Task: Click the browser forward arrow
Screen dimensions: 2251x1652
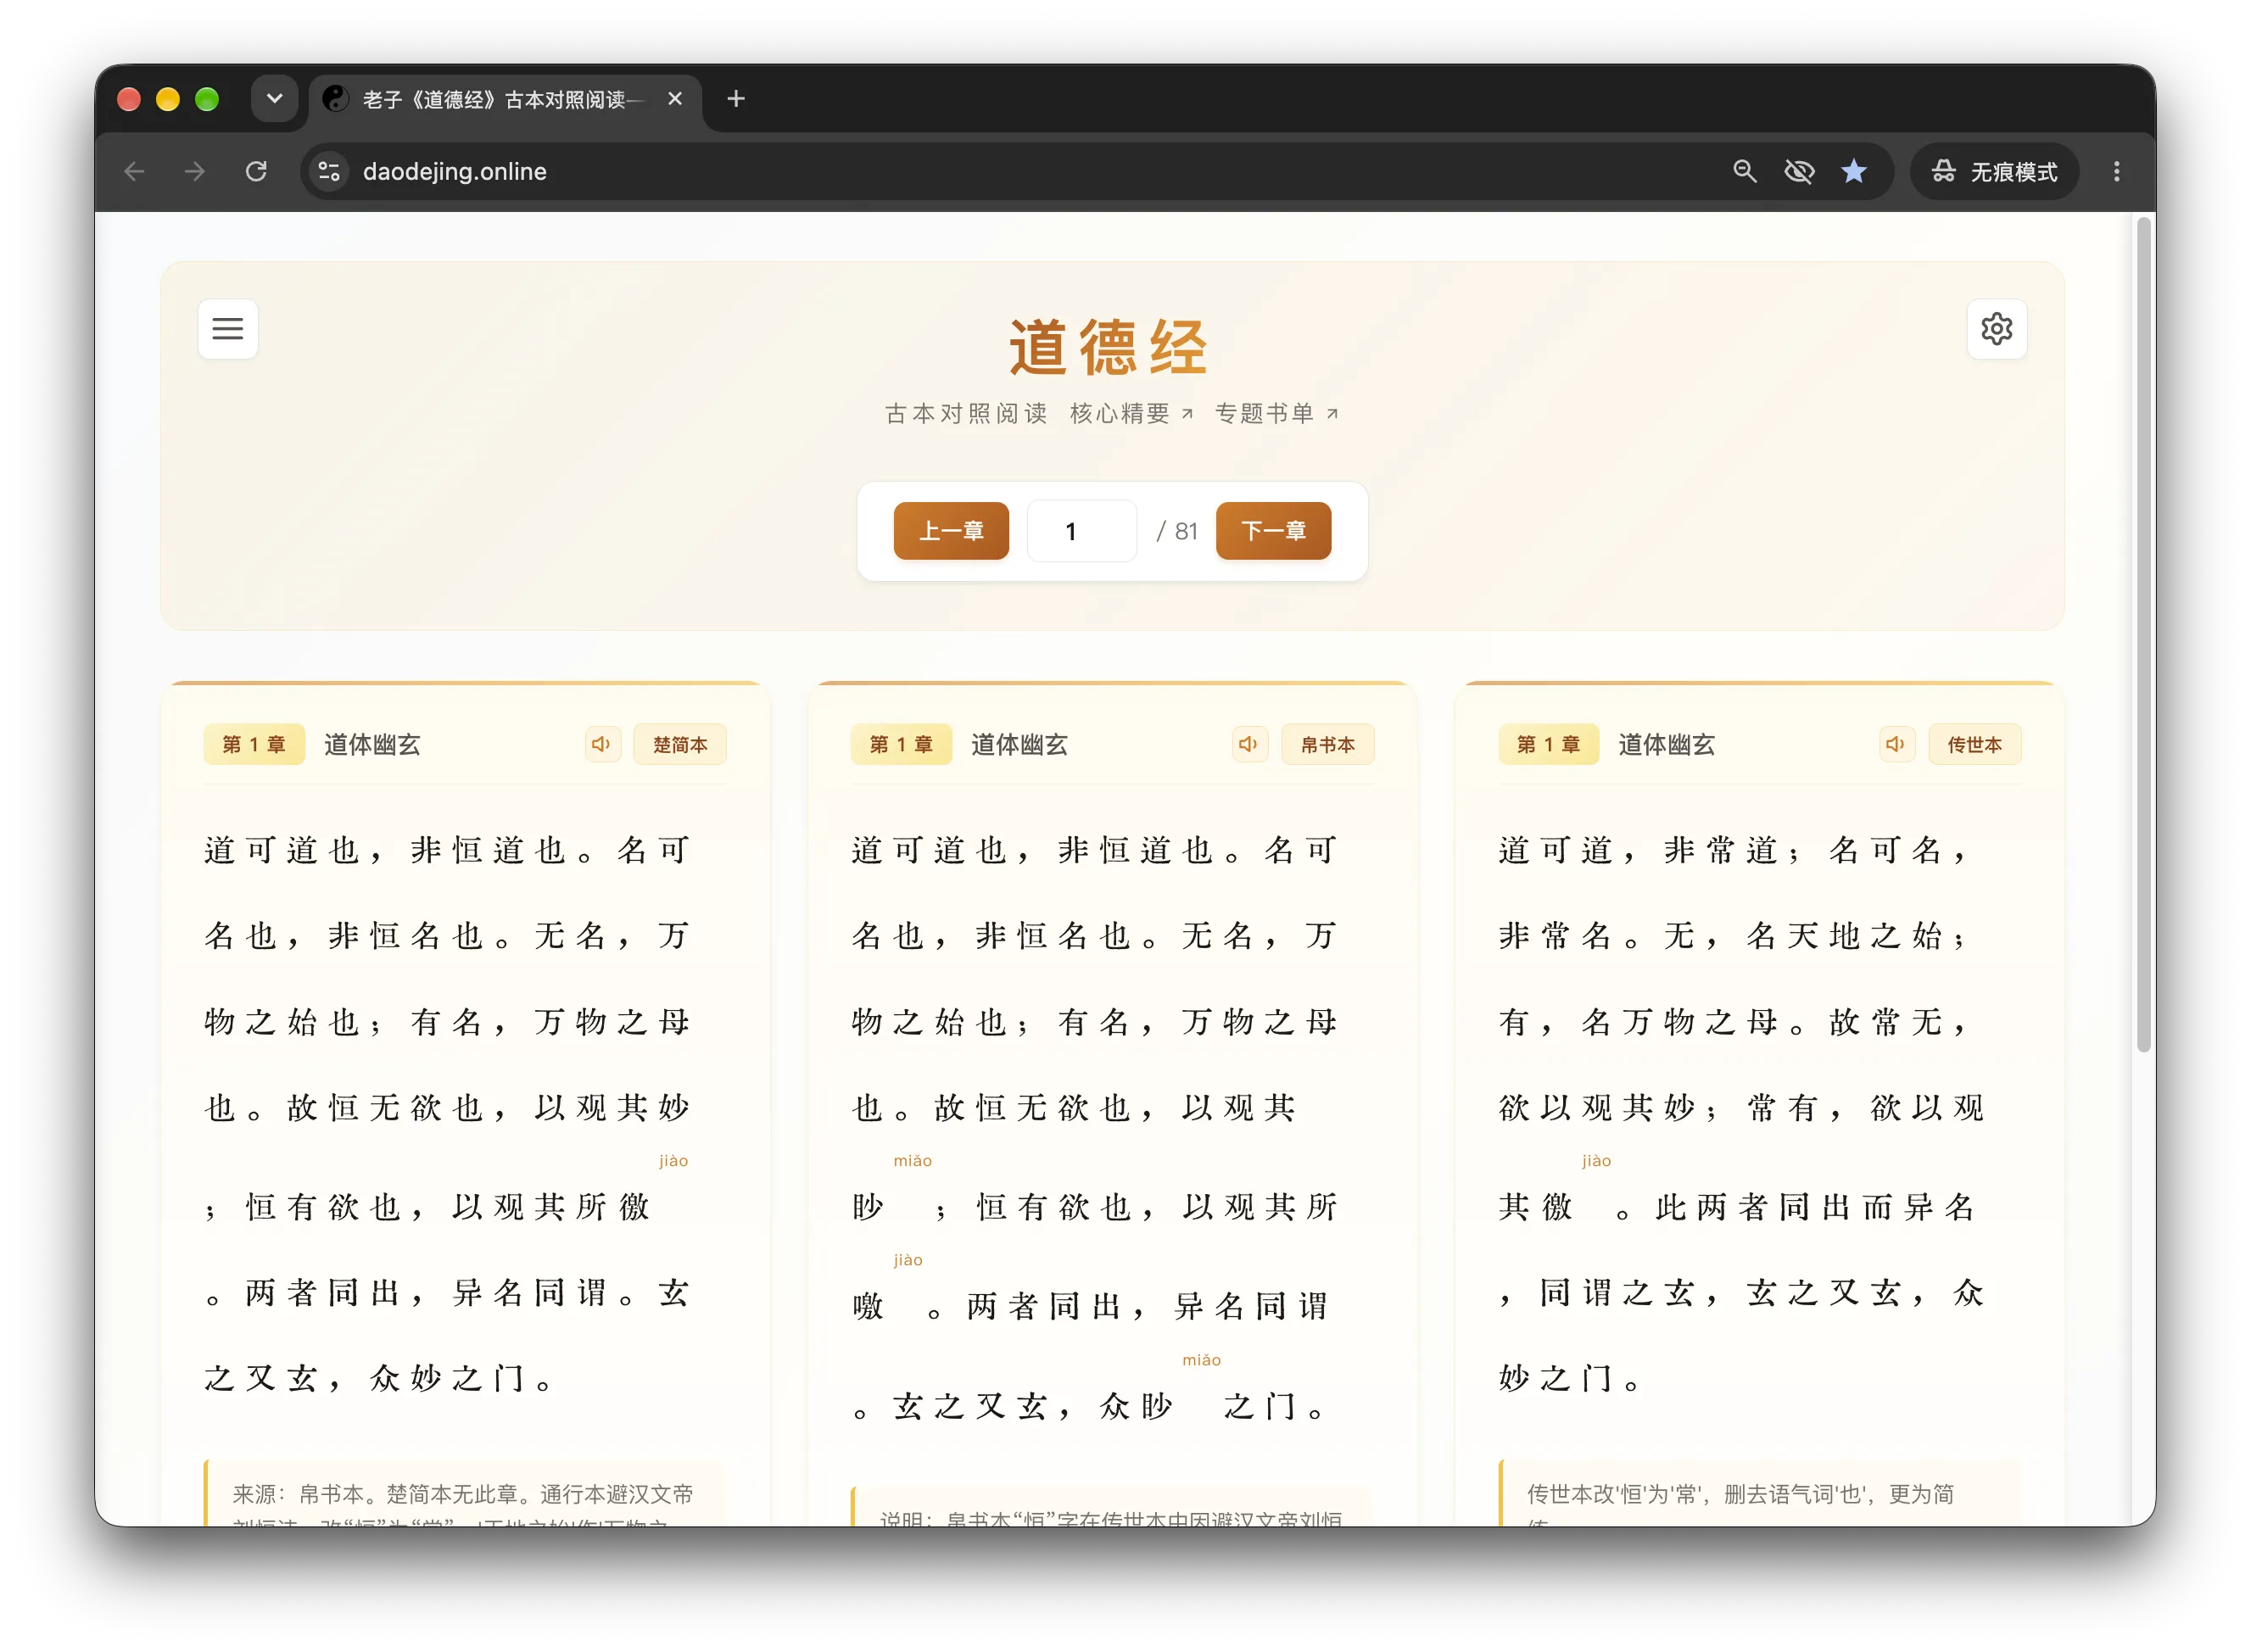Action: [x=196, y=171]
